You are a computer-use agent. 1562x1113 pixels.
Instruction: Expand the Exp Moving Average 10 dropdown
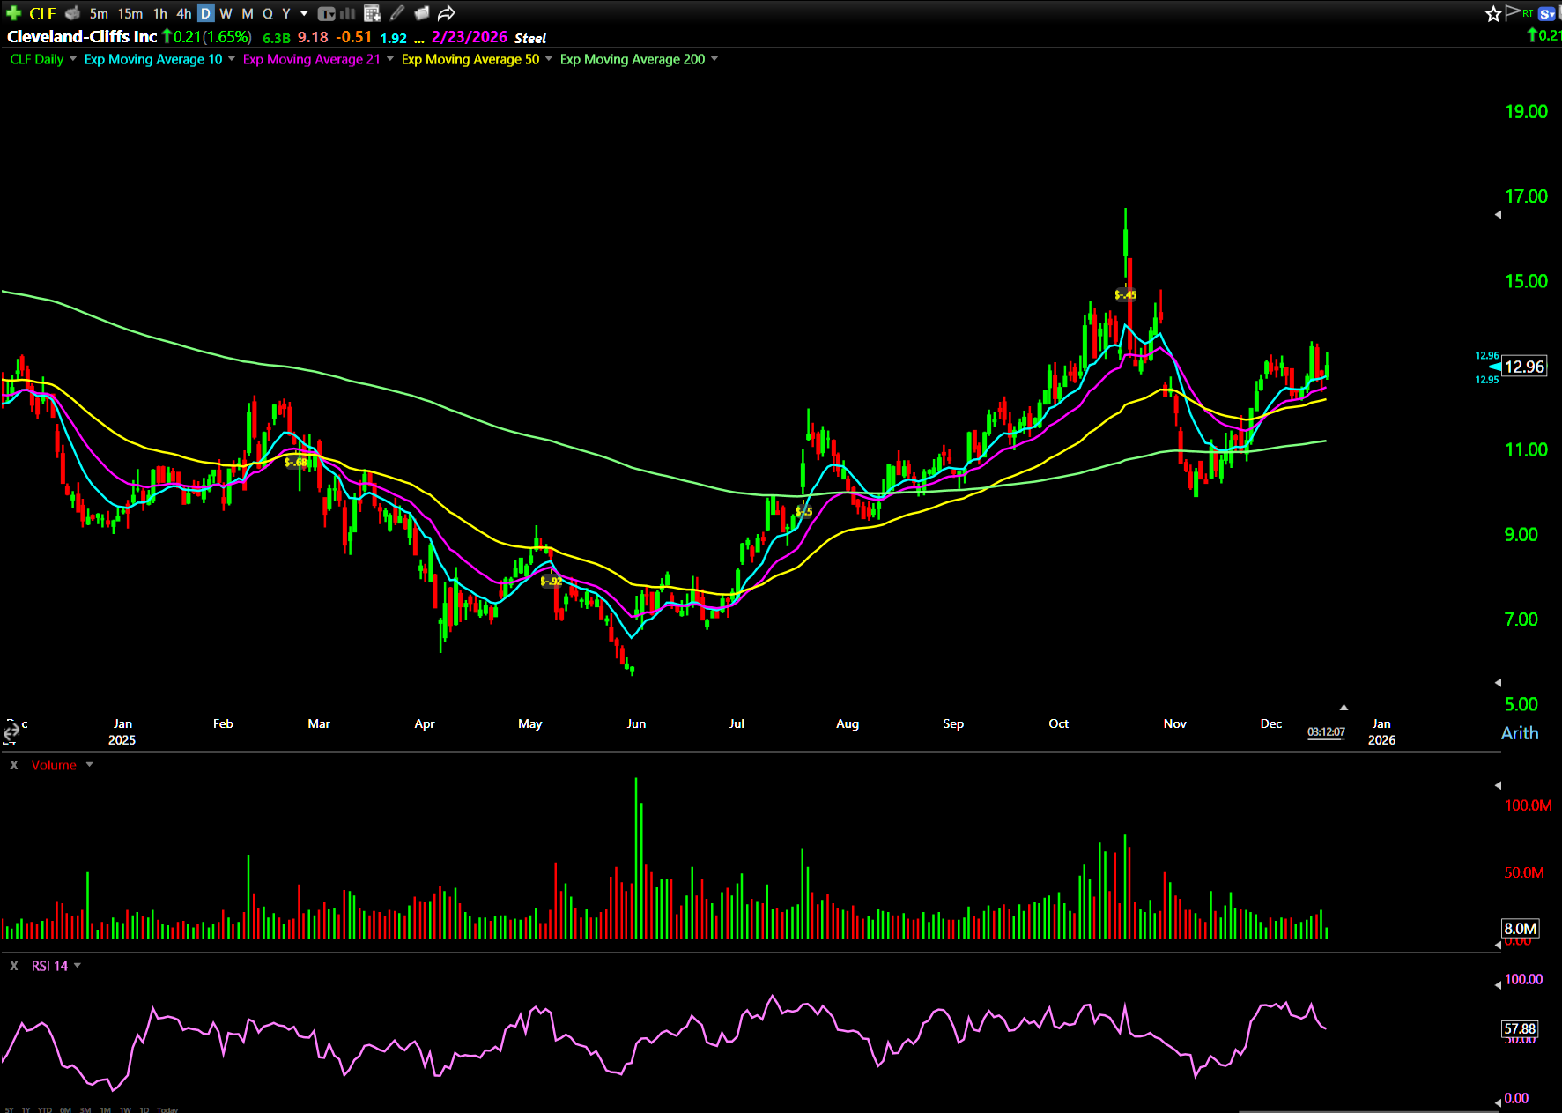click(x=232, y=59)
